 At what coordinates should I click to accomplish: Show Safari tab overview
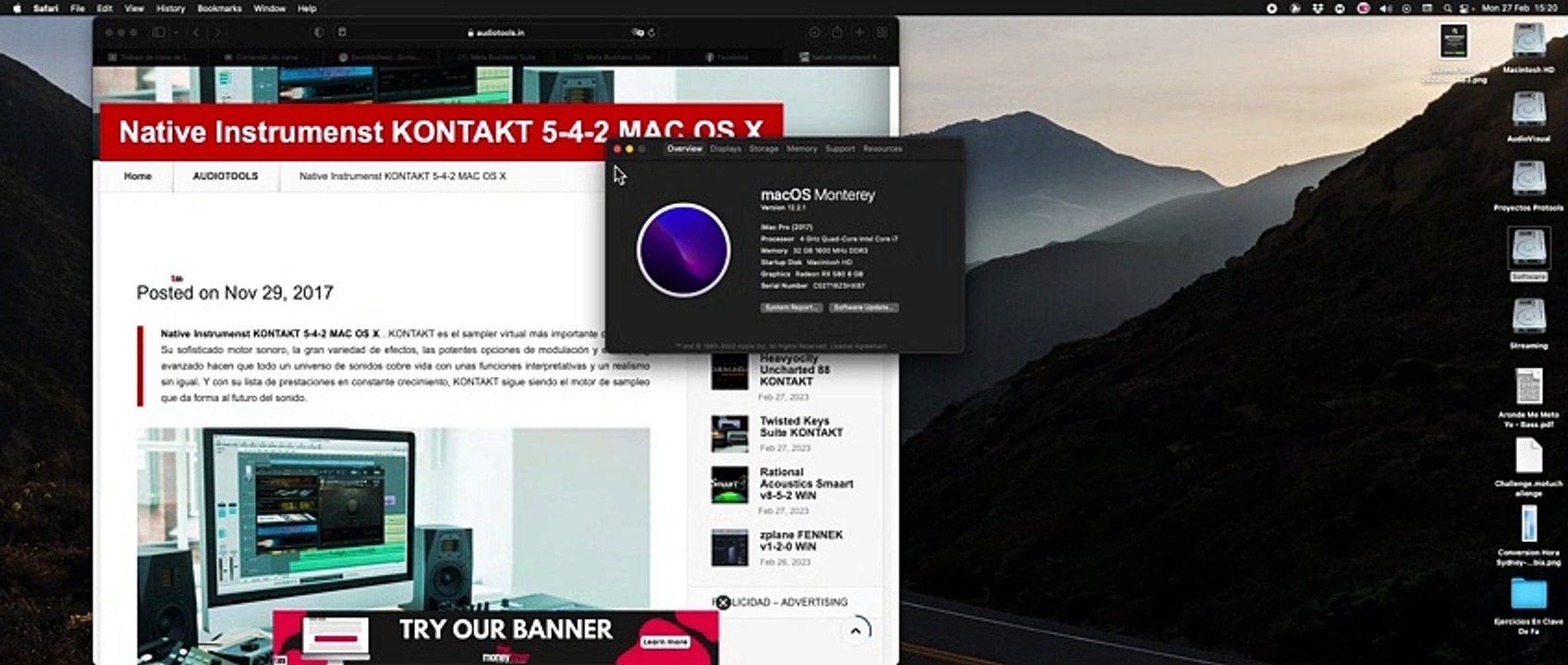(x=881, y=32)
